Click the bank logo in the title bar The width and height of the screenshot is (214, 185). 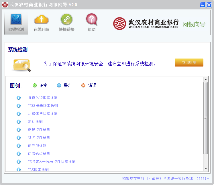[x=5, y=5]
